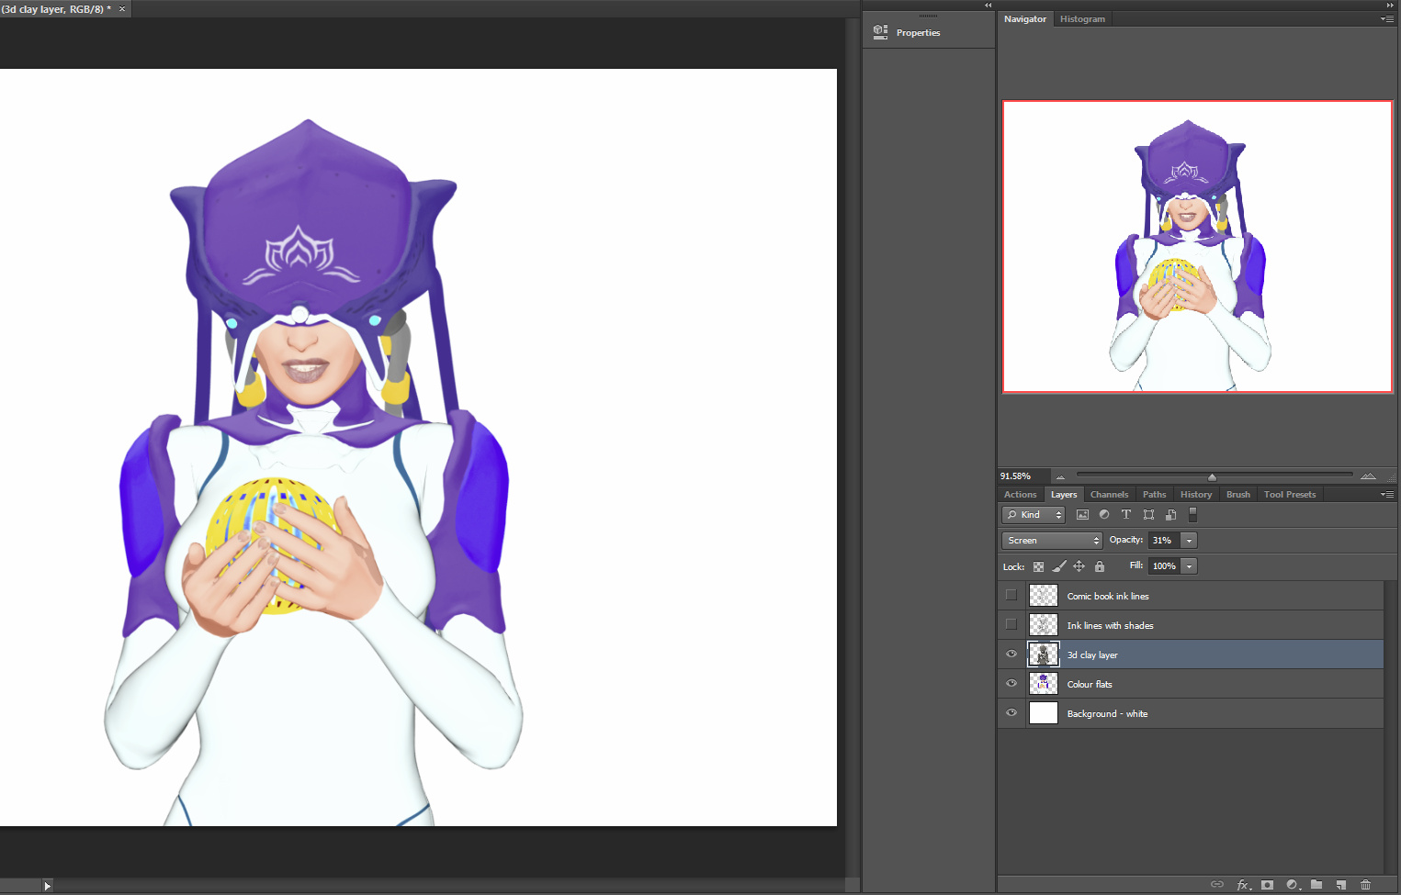This screenshot has height=895, width=1401.
Task: Click the lock all padlock icon
Action: pyautogui.click(x=1100, y=566)
